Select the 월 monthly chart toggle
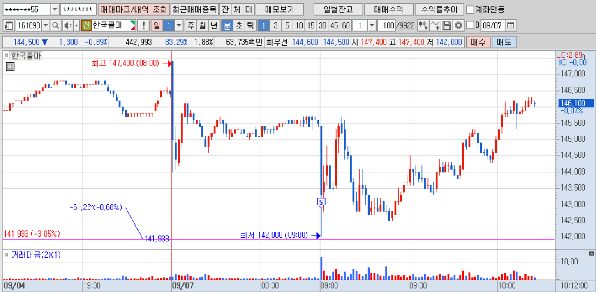 tap(202, 25)
